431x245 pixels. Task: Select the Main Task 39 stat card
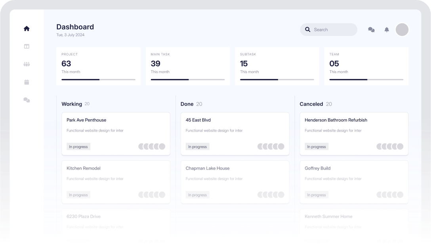click(x=188, y=66)
